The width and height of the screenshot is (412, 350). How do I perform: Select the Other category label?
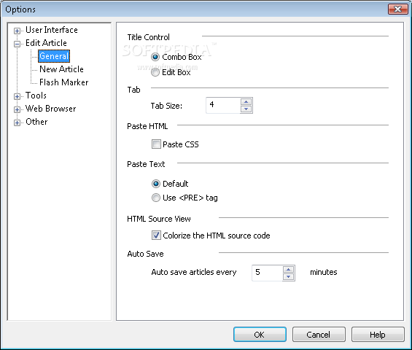coord(36,122)
